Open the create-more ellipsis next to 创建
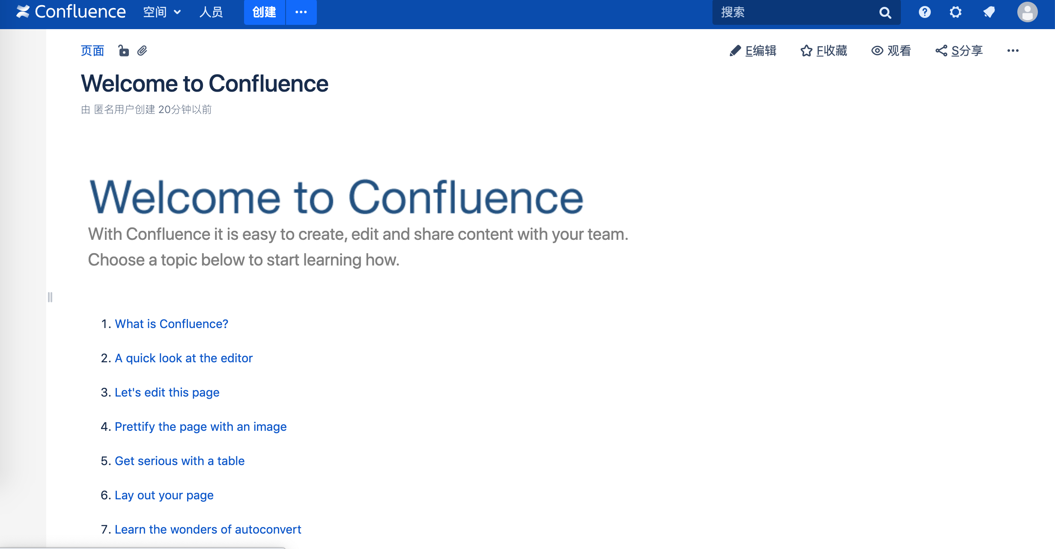 pyautogui.click(x=301, y=12)
